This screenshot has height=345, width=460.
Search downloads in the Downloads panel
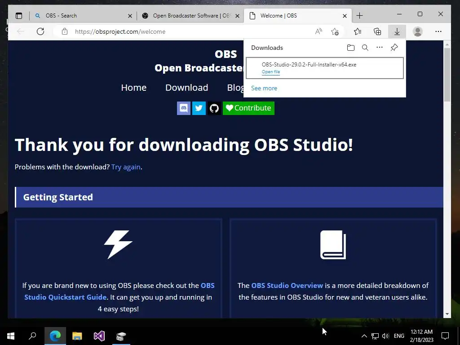pyautogui.click(x=365, y=48)
